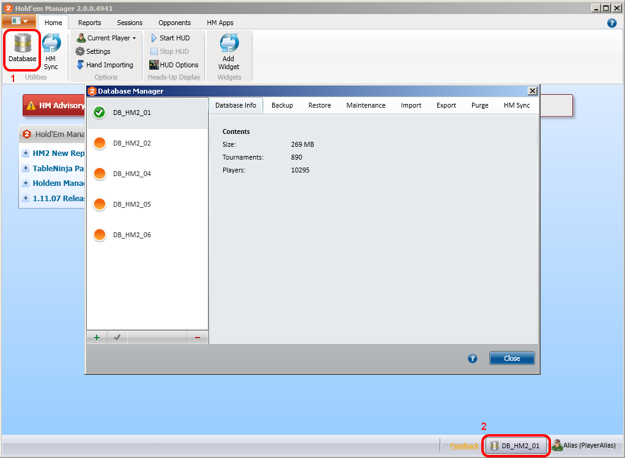
Task: Select database DB_HM2_06 in the list
Action: [x=147, y=235]
